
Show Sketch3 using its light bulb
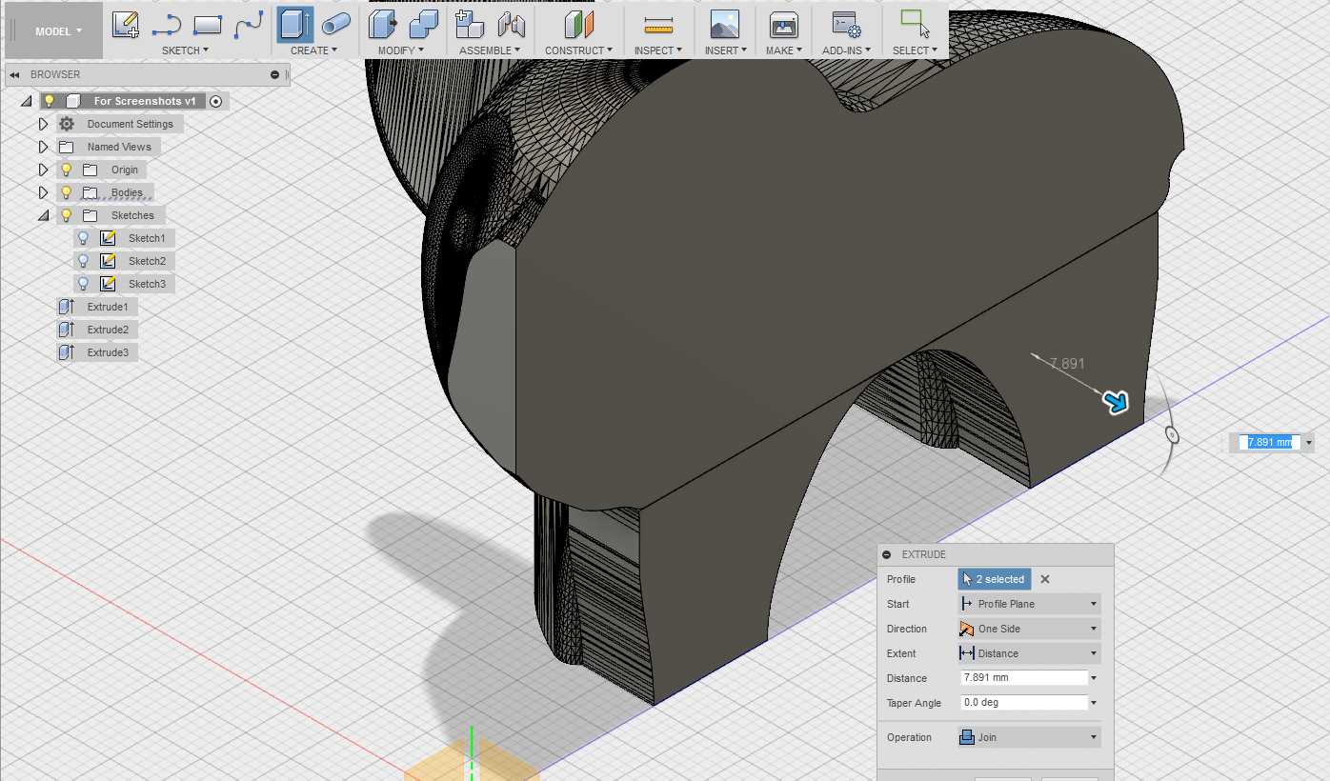click(83, 284)
